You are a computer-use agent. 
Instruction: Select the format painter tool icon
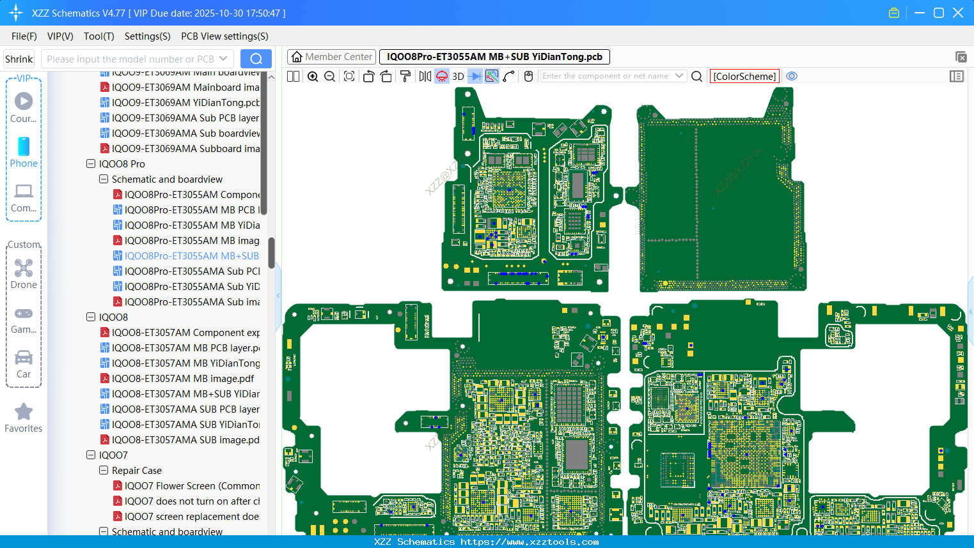(x=405, y=77)
